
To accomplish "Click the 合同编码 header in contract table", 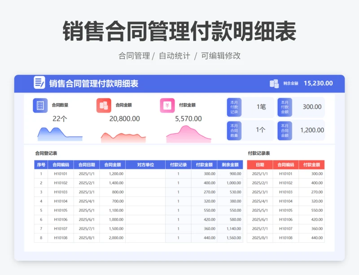I will click(61, 165).
